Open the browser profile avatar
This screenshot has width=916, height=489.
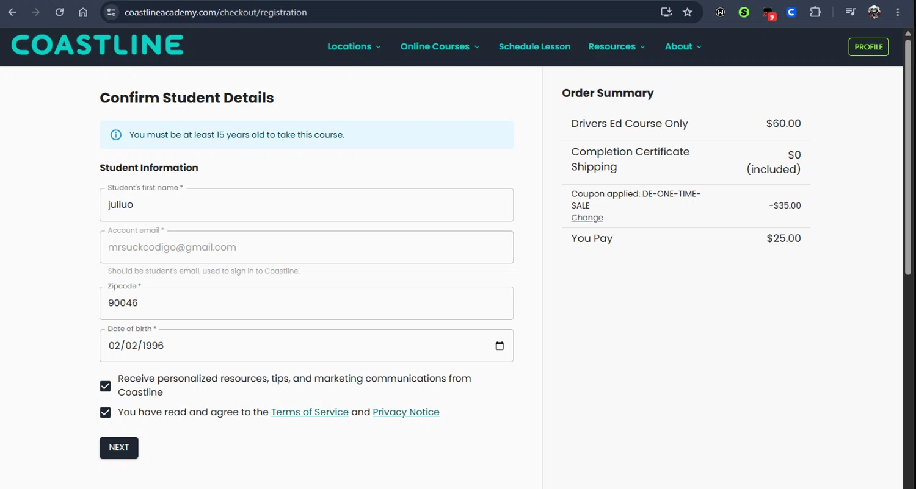[x=874, y=12]
